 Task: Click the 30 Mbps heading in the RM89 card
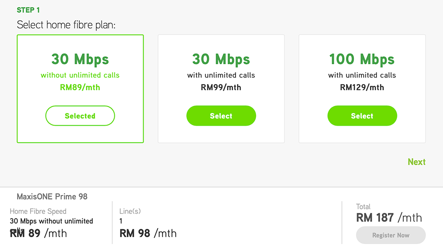80,59
